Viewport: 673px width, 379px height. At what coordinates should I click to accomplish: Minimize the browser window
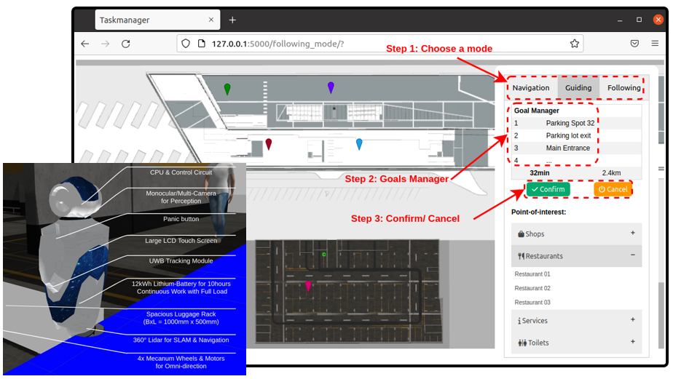tap(619, 20)
